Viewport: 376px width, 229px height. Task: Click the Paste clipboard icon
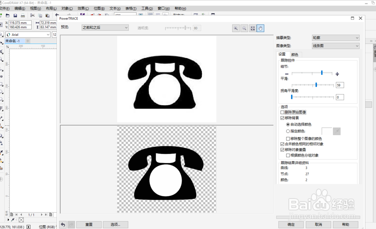[48, 15]
